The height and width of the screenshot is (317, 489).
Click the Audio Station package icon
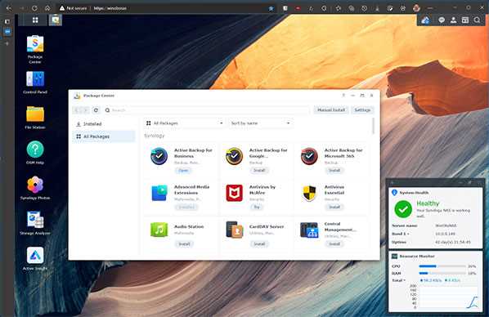159,230
